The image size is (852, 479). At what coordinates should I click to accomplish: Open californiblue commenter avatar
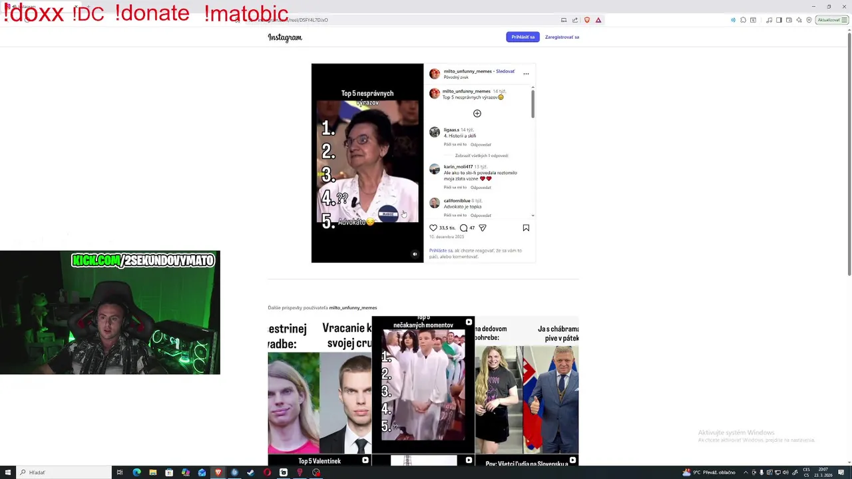[x=435, y=203]
